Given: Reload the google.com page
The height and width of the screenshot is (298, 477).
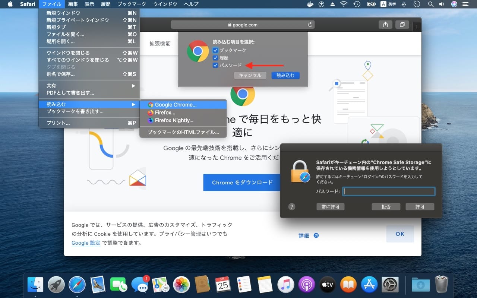Looking at the screenshot, I should point(310,25).
